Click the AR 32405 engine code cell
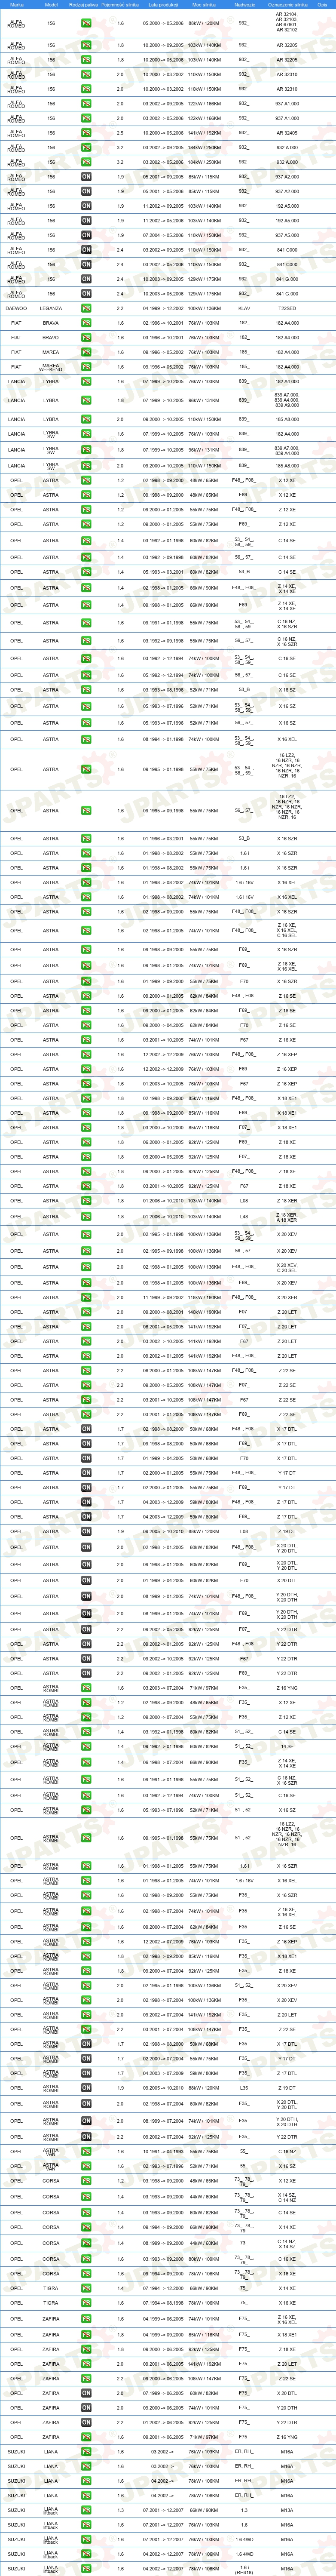This screenshot has width=336, height=2576. [x=287, y=133]
